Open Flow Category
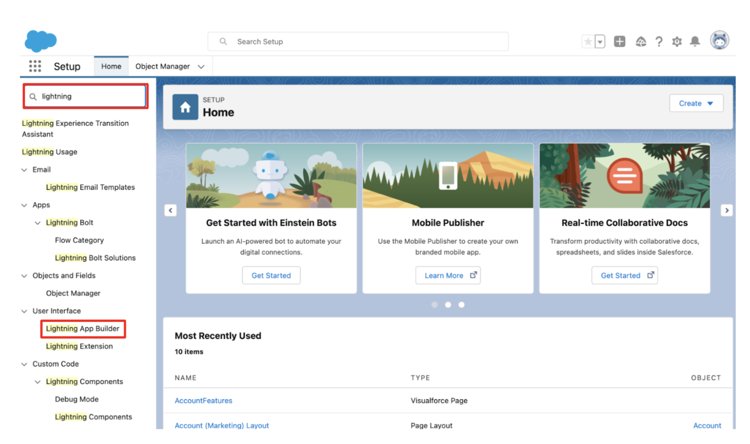 tap(80, 240)
